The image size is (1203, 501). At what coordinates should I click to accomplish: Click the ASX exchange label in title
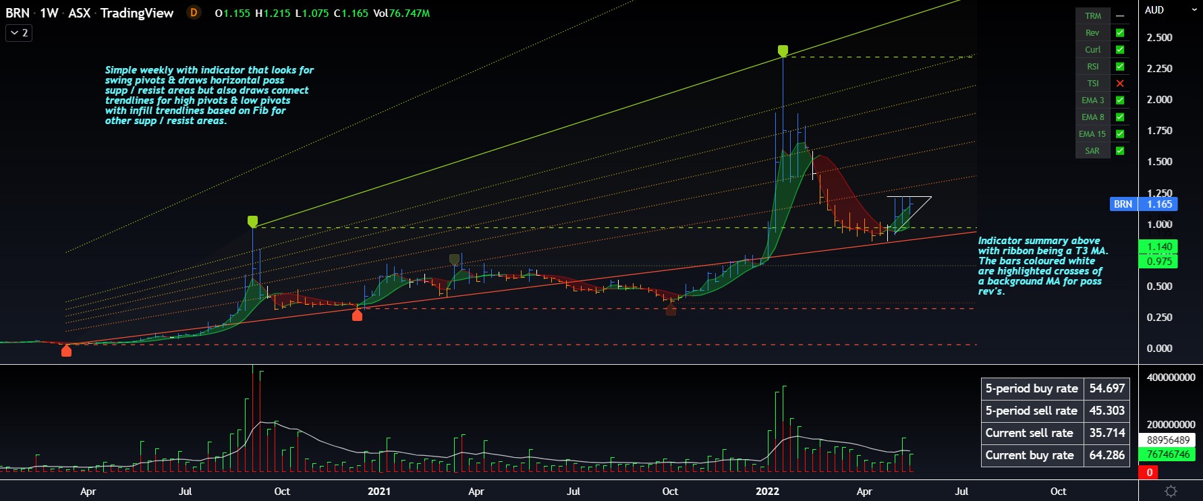click(79, 13)
